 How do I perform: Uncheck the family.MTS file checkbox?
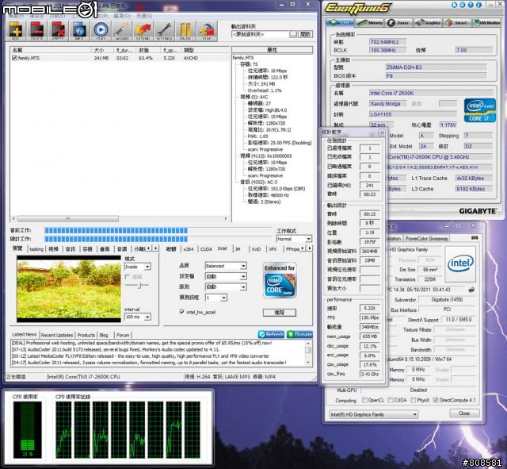click(x=14, y=58)
